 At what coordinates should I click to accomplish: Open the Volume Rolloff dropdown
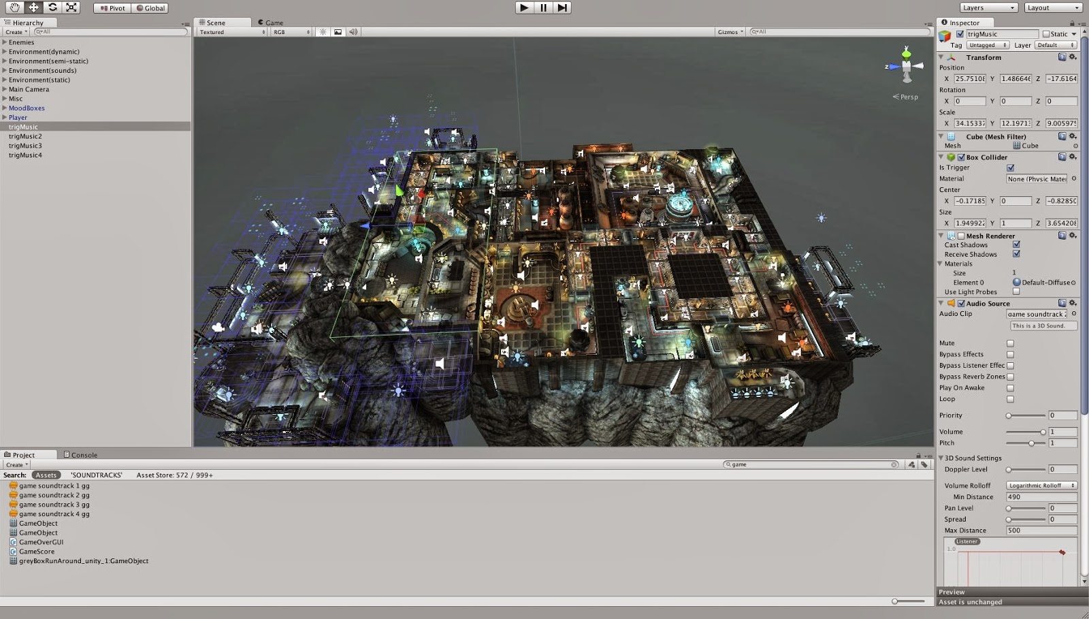pos(1041,486)
